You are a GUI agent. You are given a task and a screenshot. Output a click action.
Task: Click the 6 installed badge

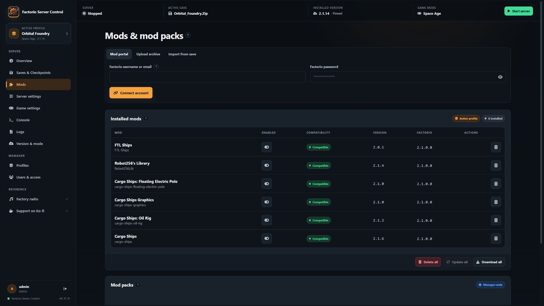[494, 119]
